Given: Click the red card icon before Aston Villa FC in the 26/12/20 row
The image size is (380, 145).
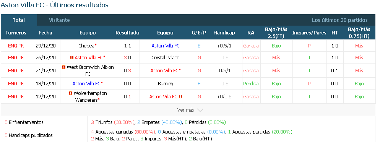Looking at the screenshot, I should (x=72, y=57).
